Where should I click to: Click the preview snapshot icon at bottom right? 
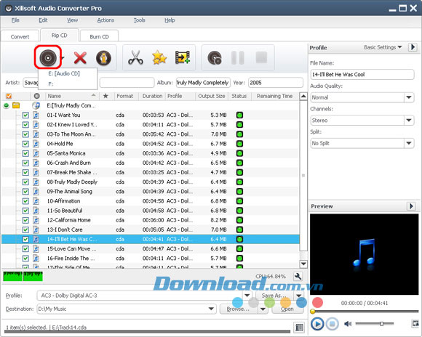pyautogui.click(x=415, y=323)
